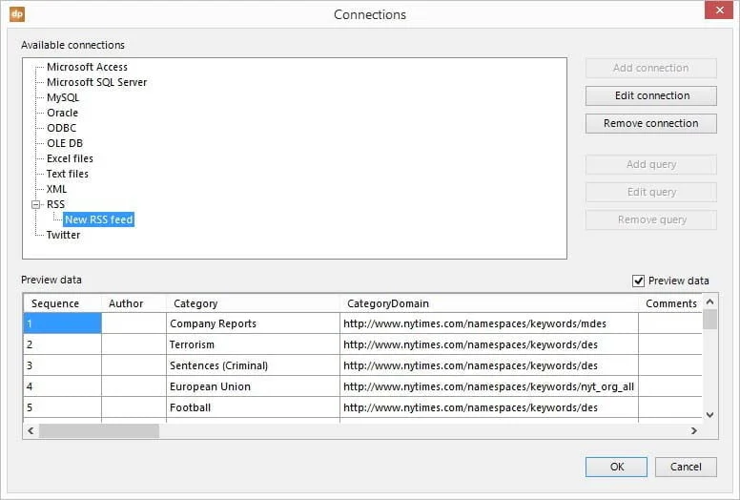The width and height of the screenshot is (740, 500).
Task: Select the XML connection type
Action: 56,189
